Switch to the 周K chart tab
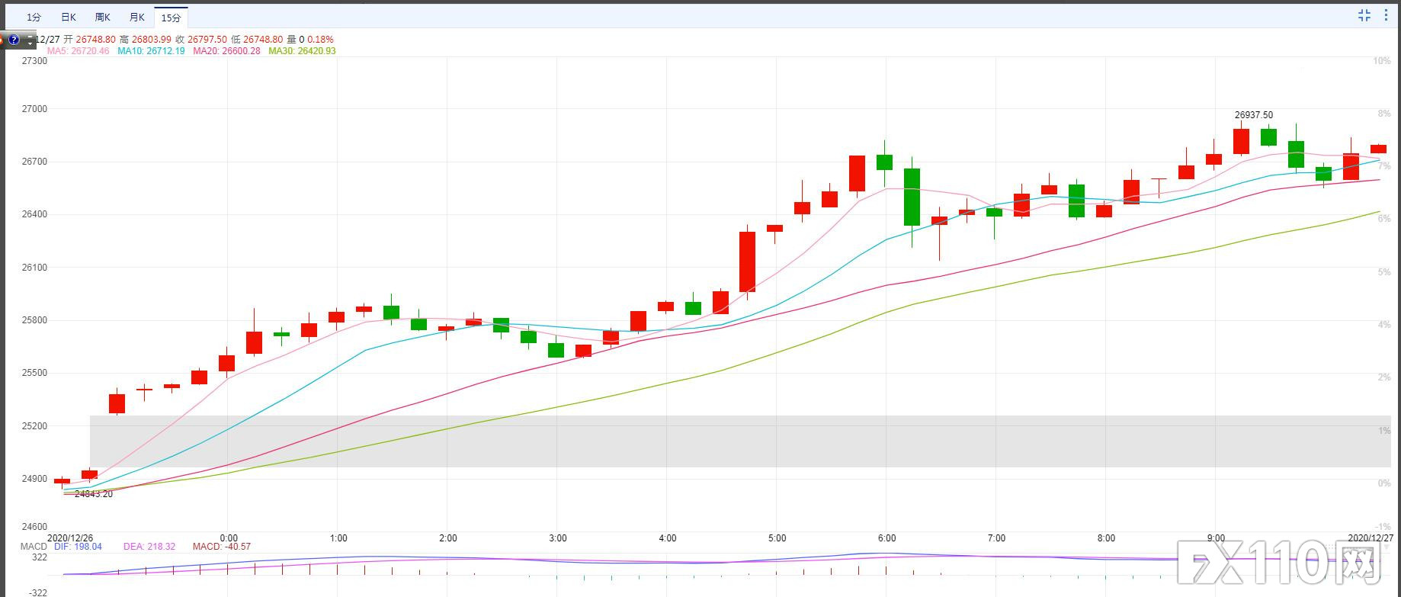1401x597 pixels. (103, 17)
